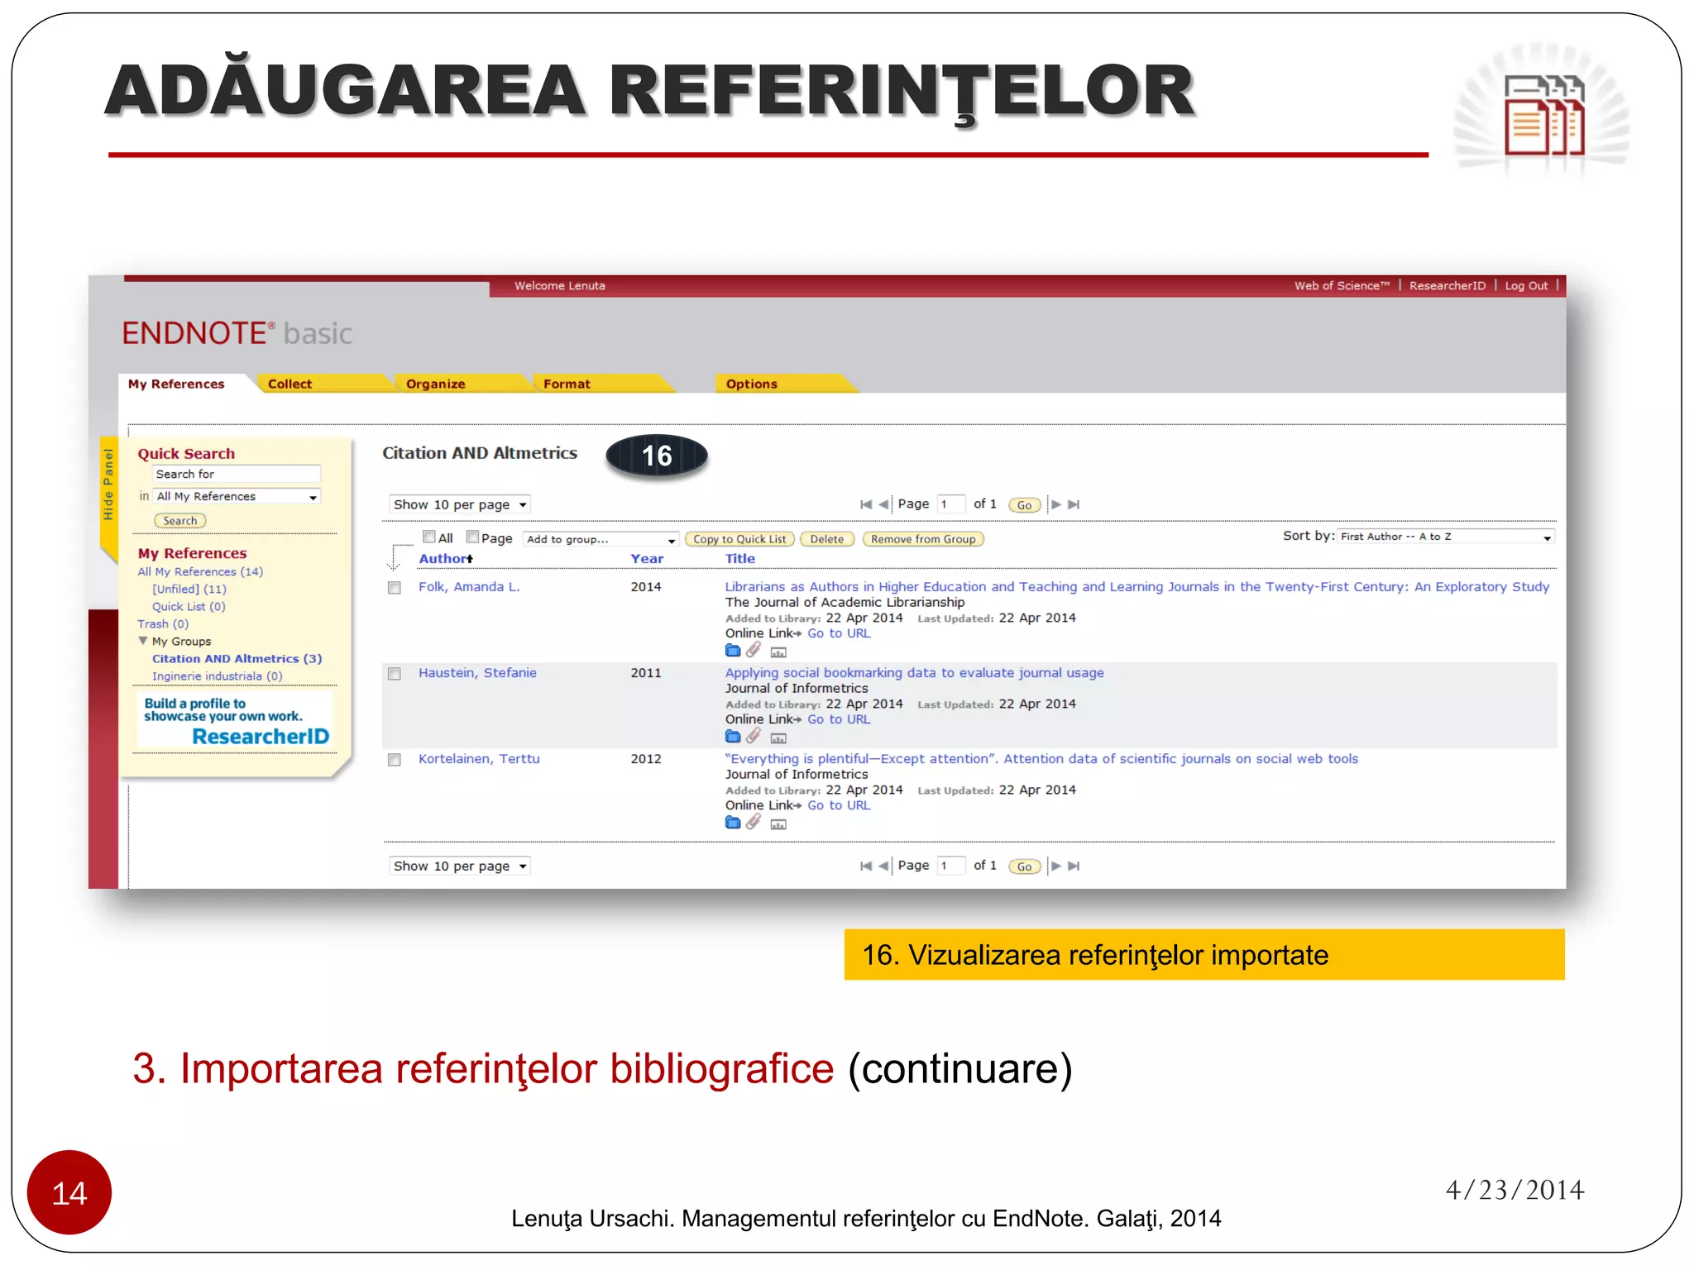The width and height of the screenshot is (1694, 1270).
Task: Open Go to URL for the Haustein reference
Action: pos(839,719)
